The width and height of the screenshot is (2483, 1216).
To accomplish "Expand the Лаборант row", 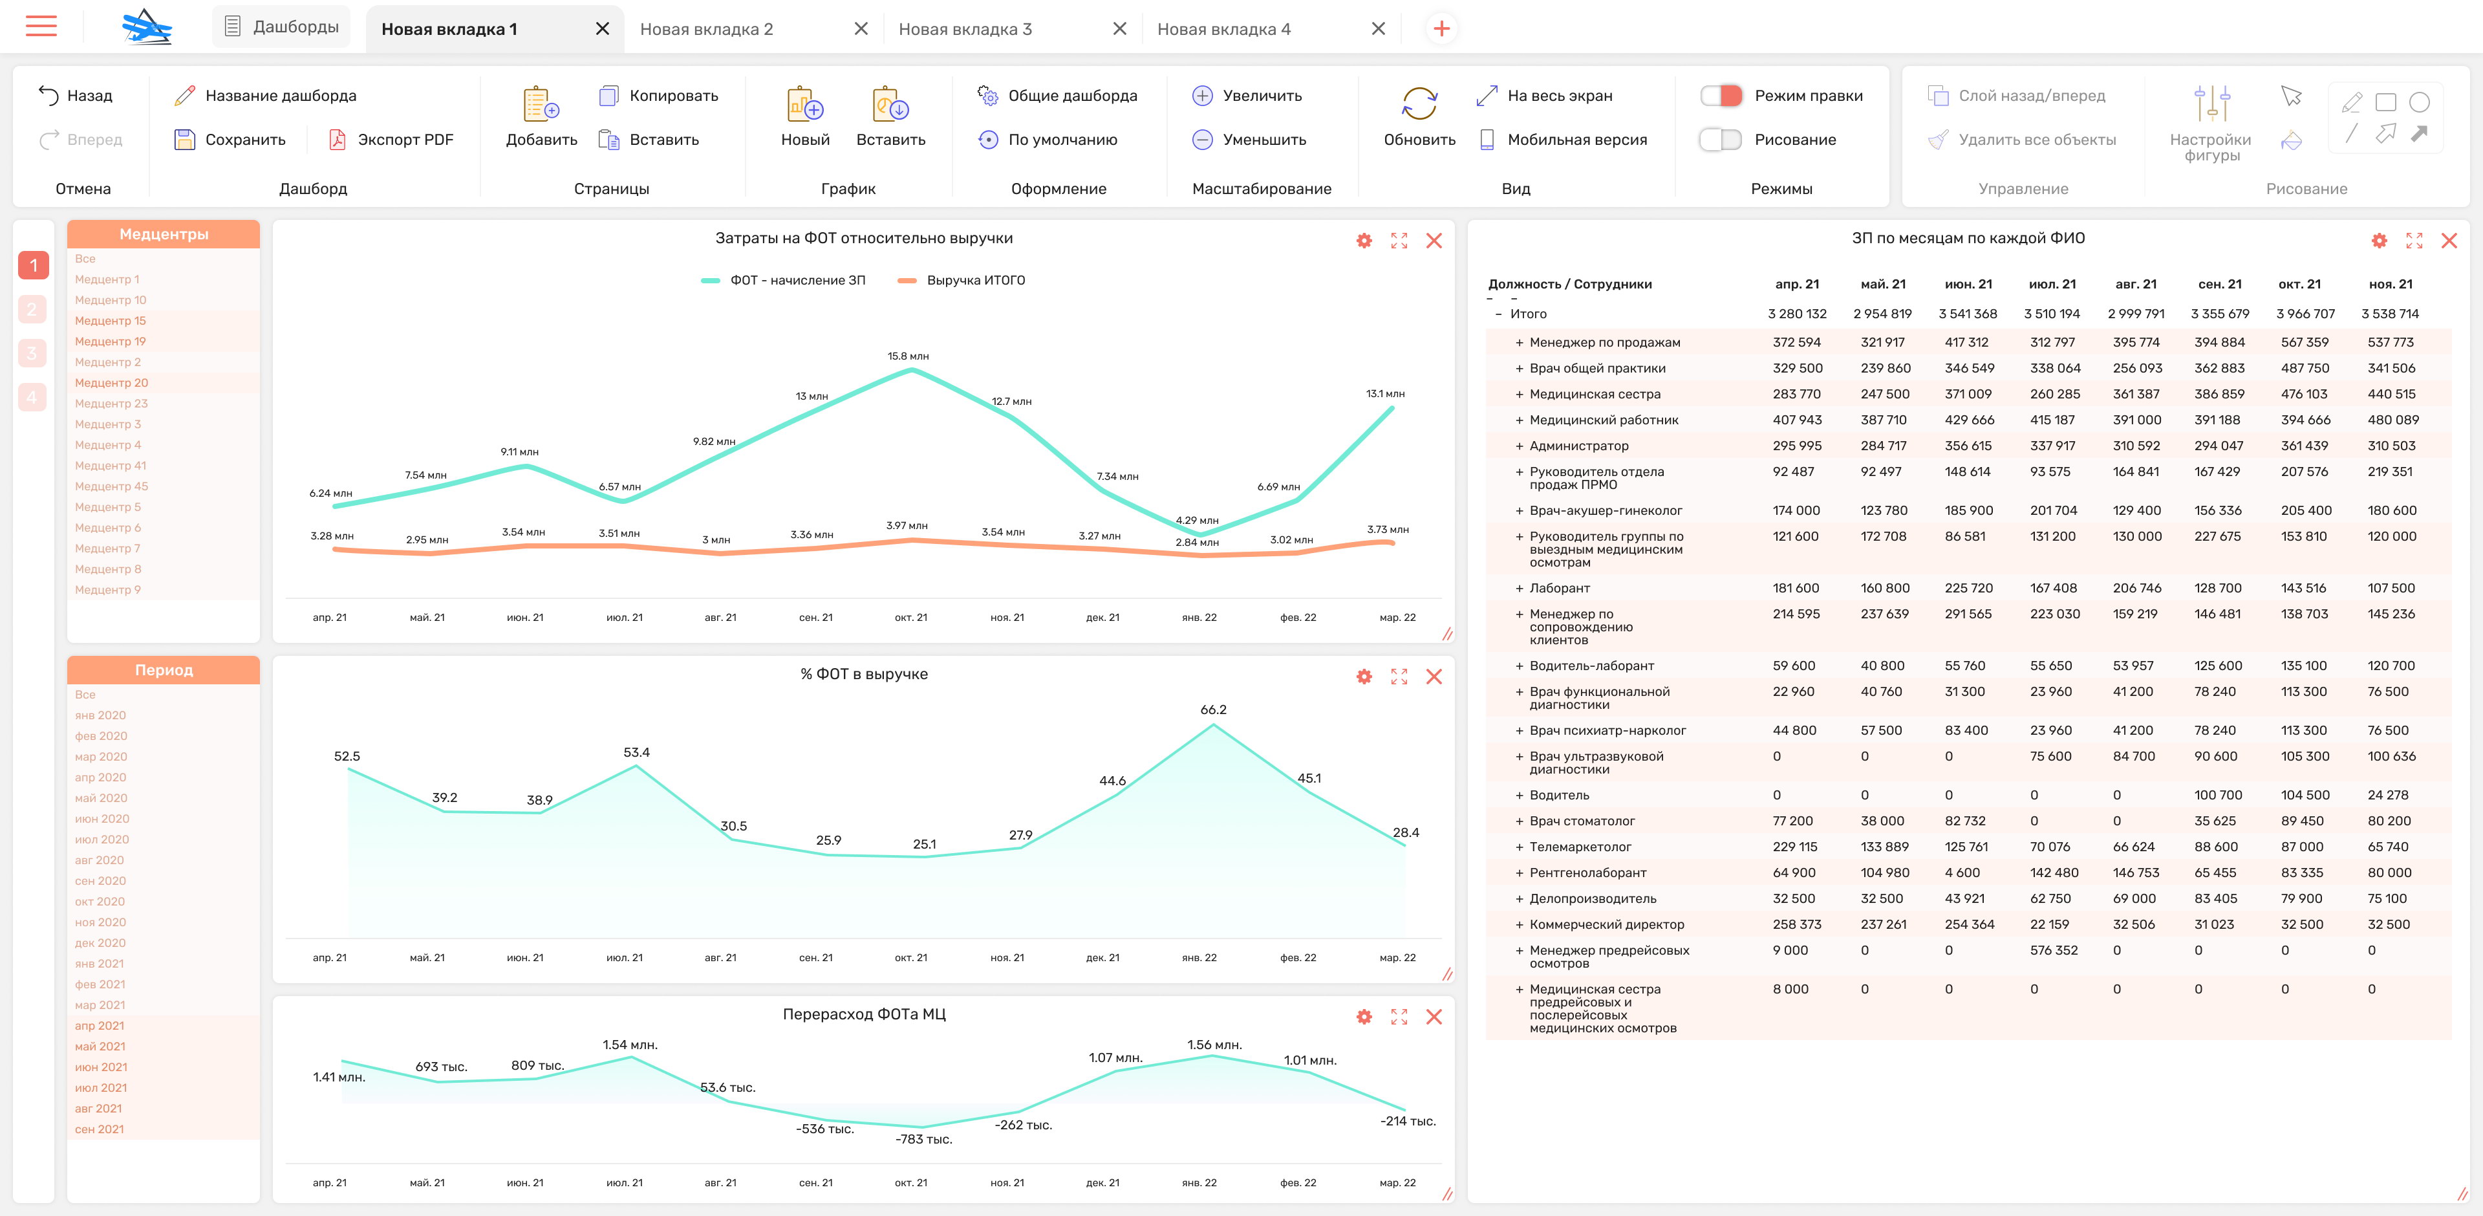I will coord(1519,588).
